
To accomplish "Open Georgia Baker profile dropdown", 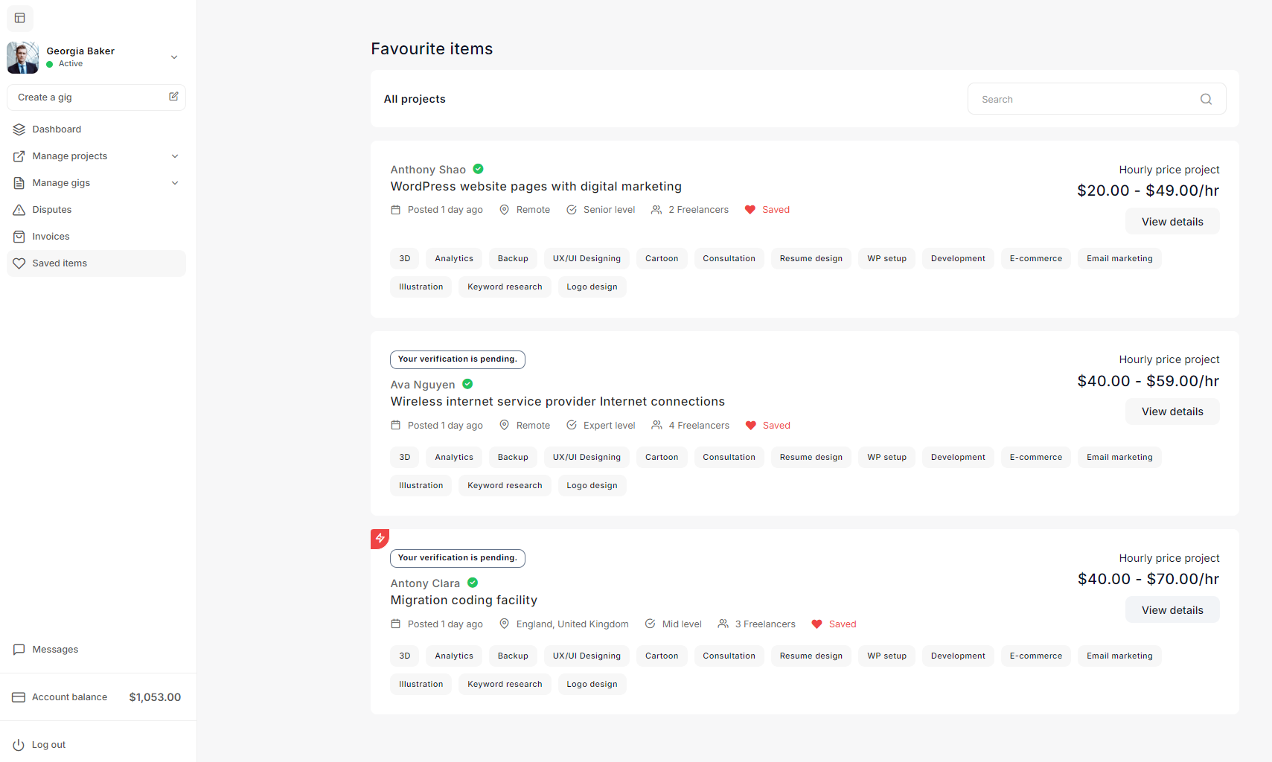I will point(174,57).
